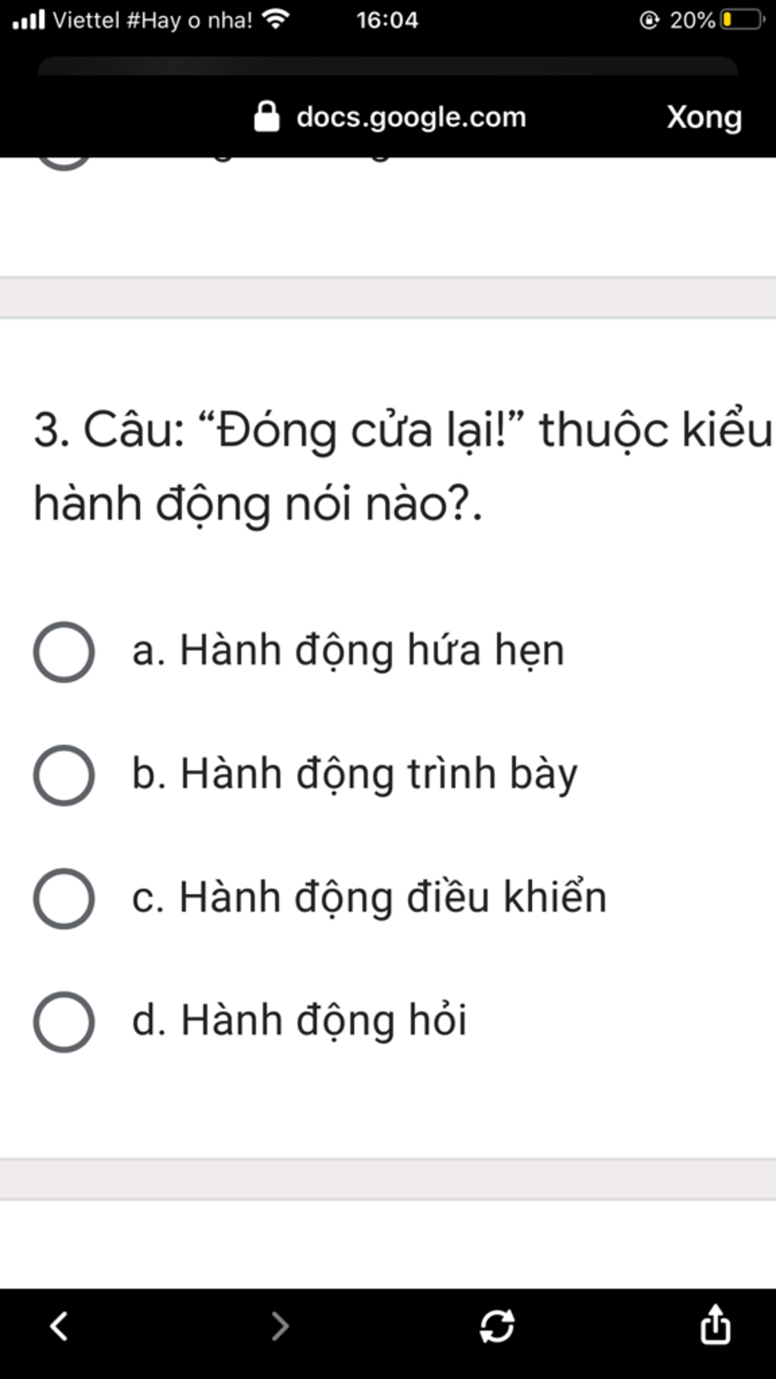
Task: Tap the Viettel carrier name
Action: click(x=152, y=20)
